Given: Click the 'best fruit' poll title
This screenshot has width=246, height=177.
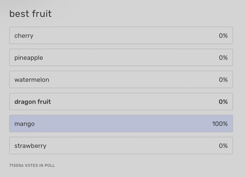Looking at the screenshot, I should [x=30, y=14].
